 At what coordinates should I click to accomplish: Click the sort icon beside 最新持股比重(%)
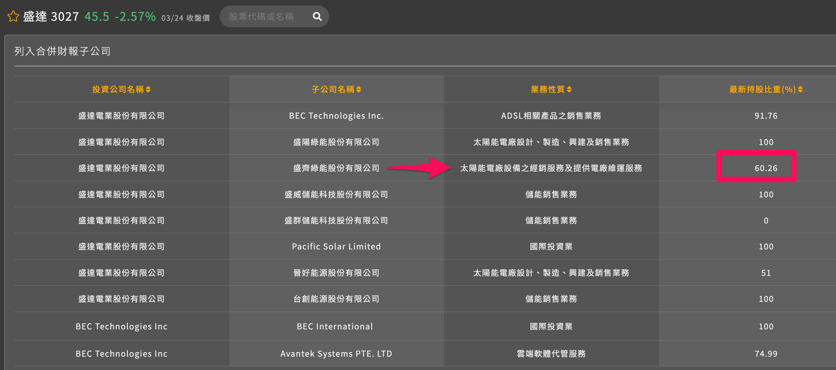(x=801, y=90)
